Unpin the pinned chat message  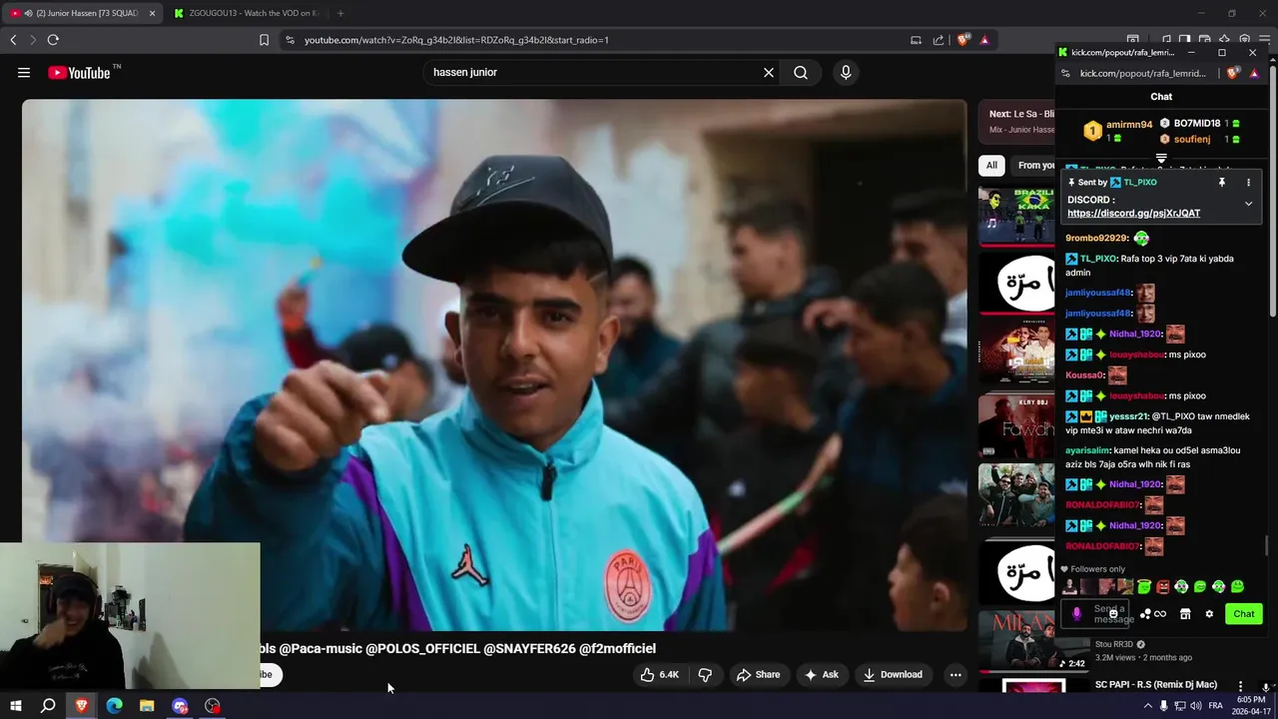pos(1221,183)
